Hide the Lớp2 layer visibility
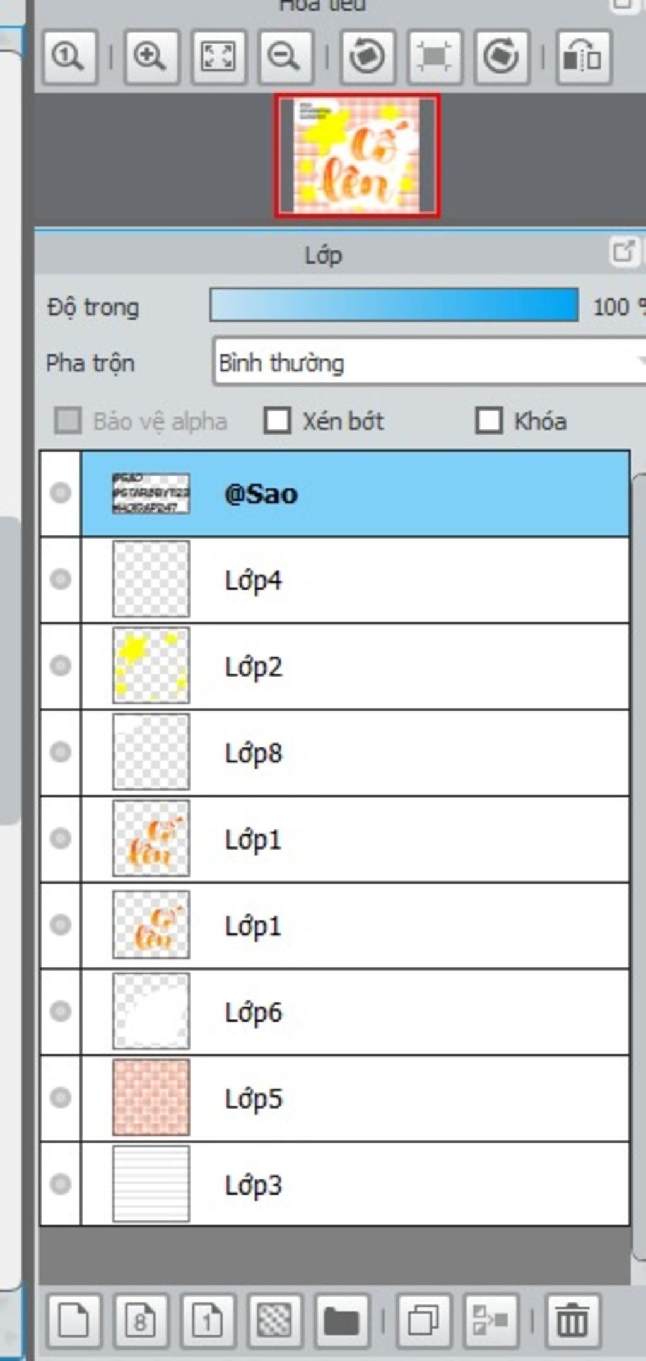Viewport: 646px width, 1361px height. pyautogui.click(x=61, y=665)
